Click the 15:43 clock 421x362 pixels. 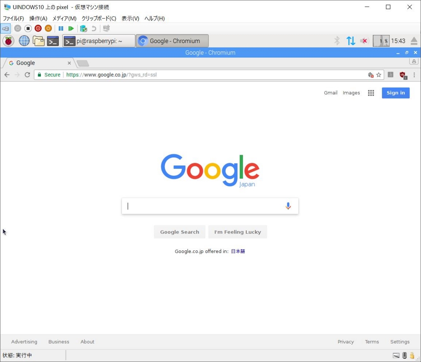click(398, 41)
